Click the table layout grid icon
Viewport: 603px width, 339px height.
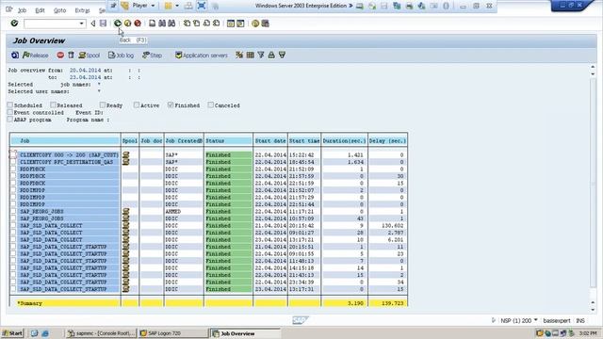(250, 55)
